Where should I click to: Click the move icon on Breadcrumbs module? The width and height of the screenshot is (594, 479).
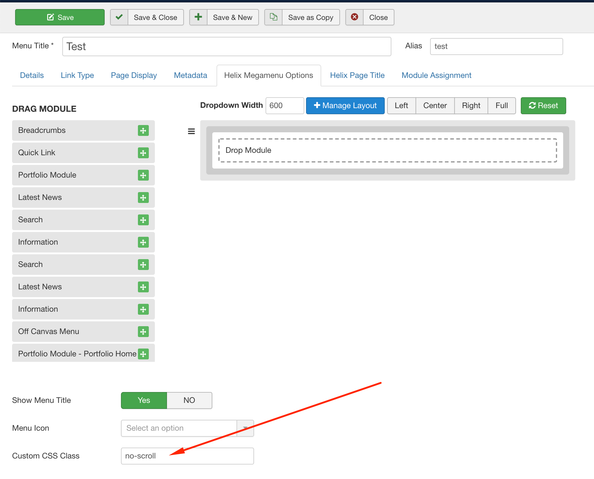coord(143,130)
